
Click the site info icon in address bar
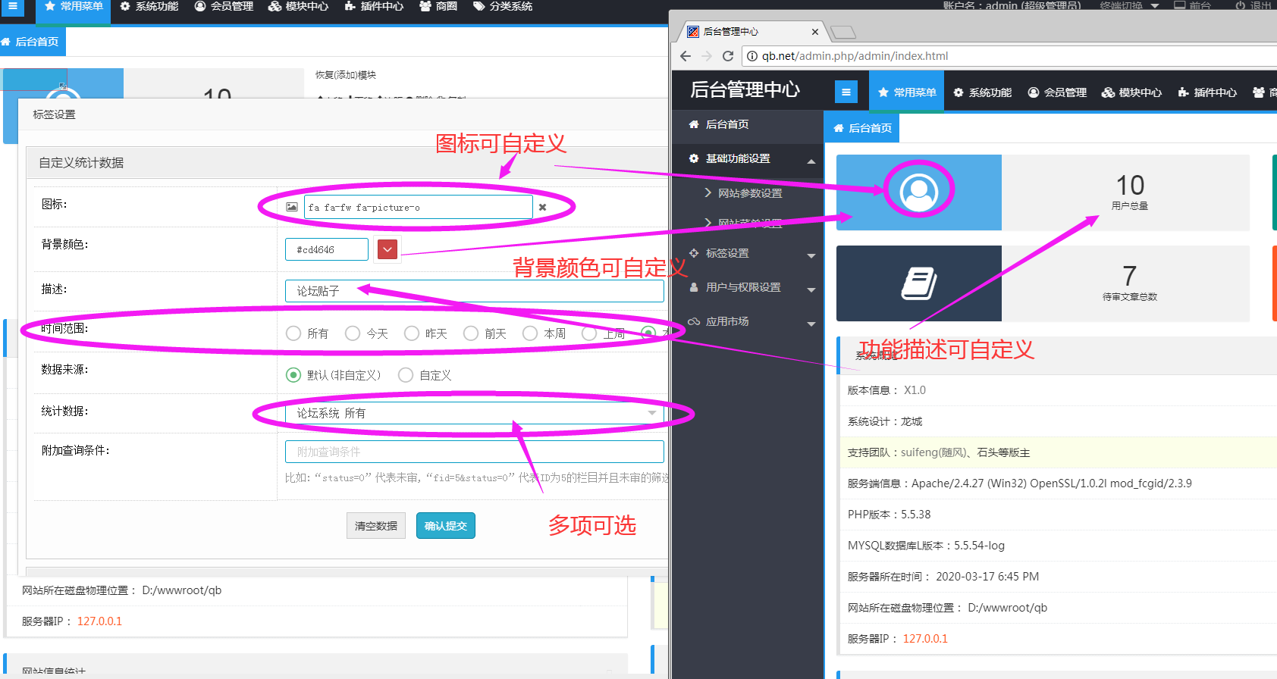(x=752, y=56)
